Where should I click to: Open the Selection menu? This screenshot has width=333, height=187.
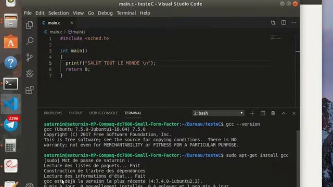[58, 13]
